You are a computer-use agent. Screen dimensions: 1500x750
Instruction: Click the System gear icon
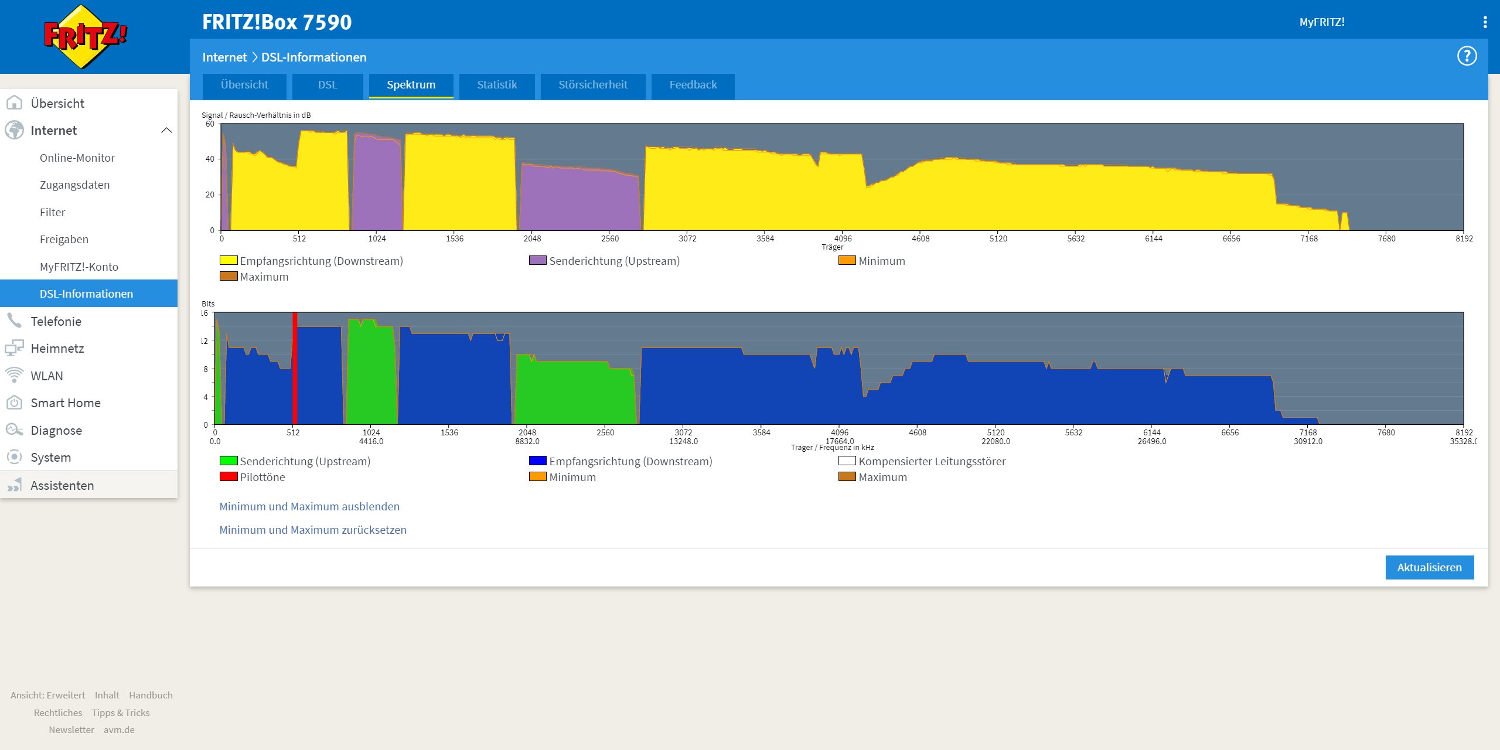click(14, 457)
